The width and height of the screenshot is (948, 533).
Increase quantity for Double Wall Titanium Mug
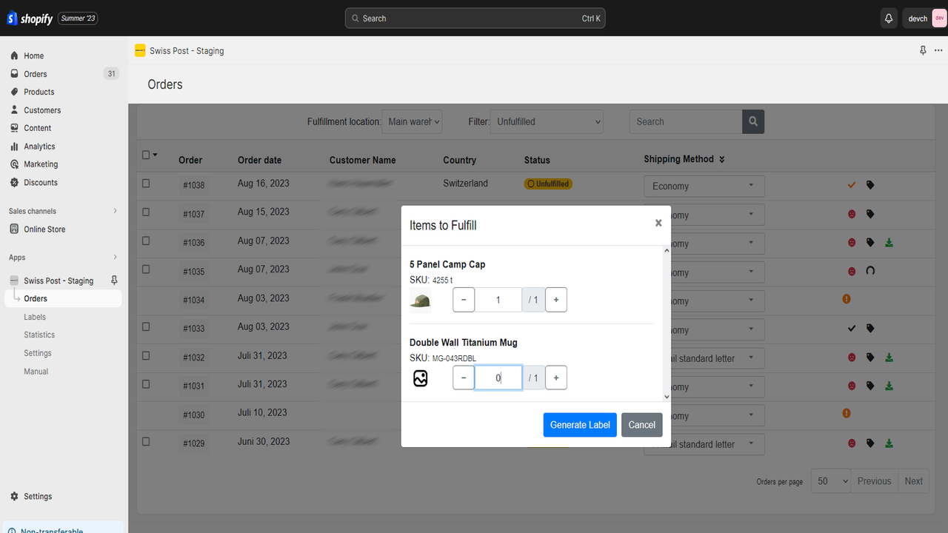[556, 378]
